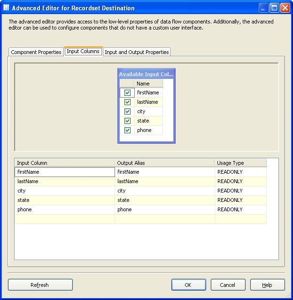Edit the city Output Alias cell
The width and height of the screenshot is (293, 300).
pos(165,191)
